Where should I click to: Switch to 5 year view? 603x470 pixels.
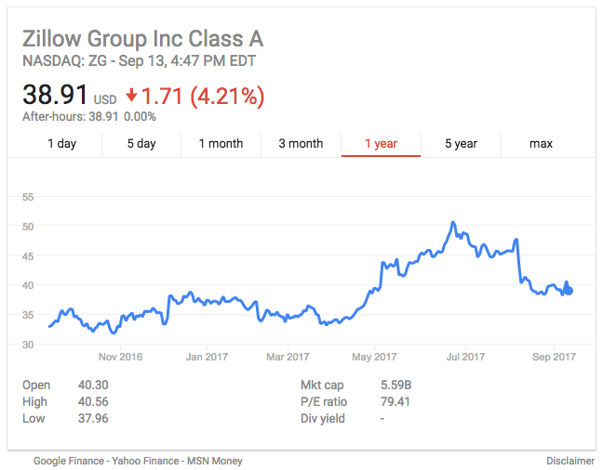(461, 143)
